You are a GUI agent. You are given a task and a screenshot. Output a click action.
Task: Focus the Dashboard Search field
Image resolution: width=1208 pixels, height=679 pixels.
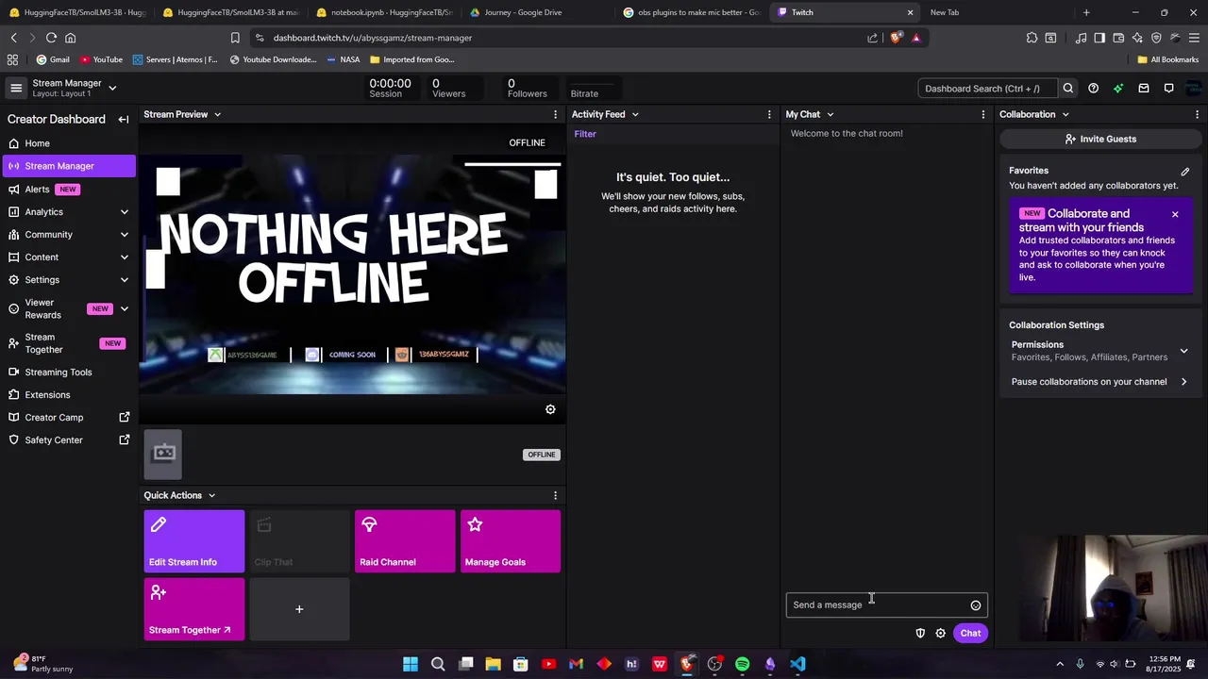click(x=989, y=89)
